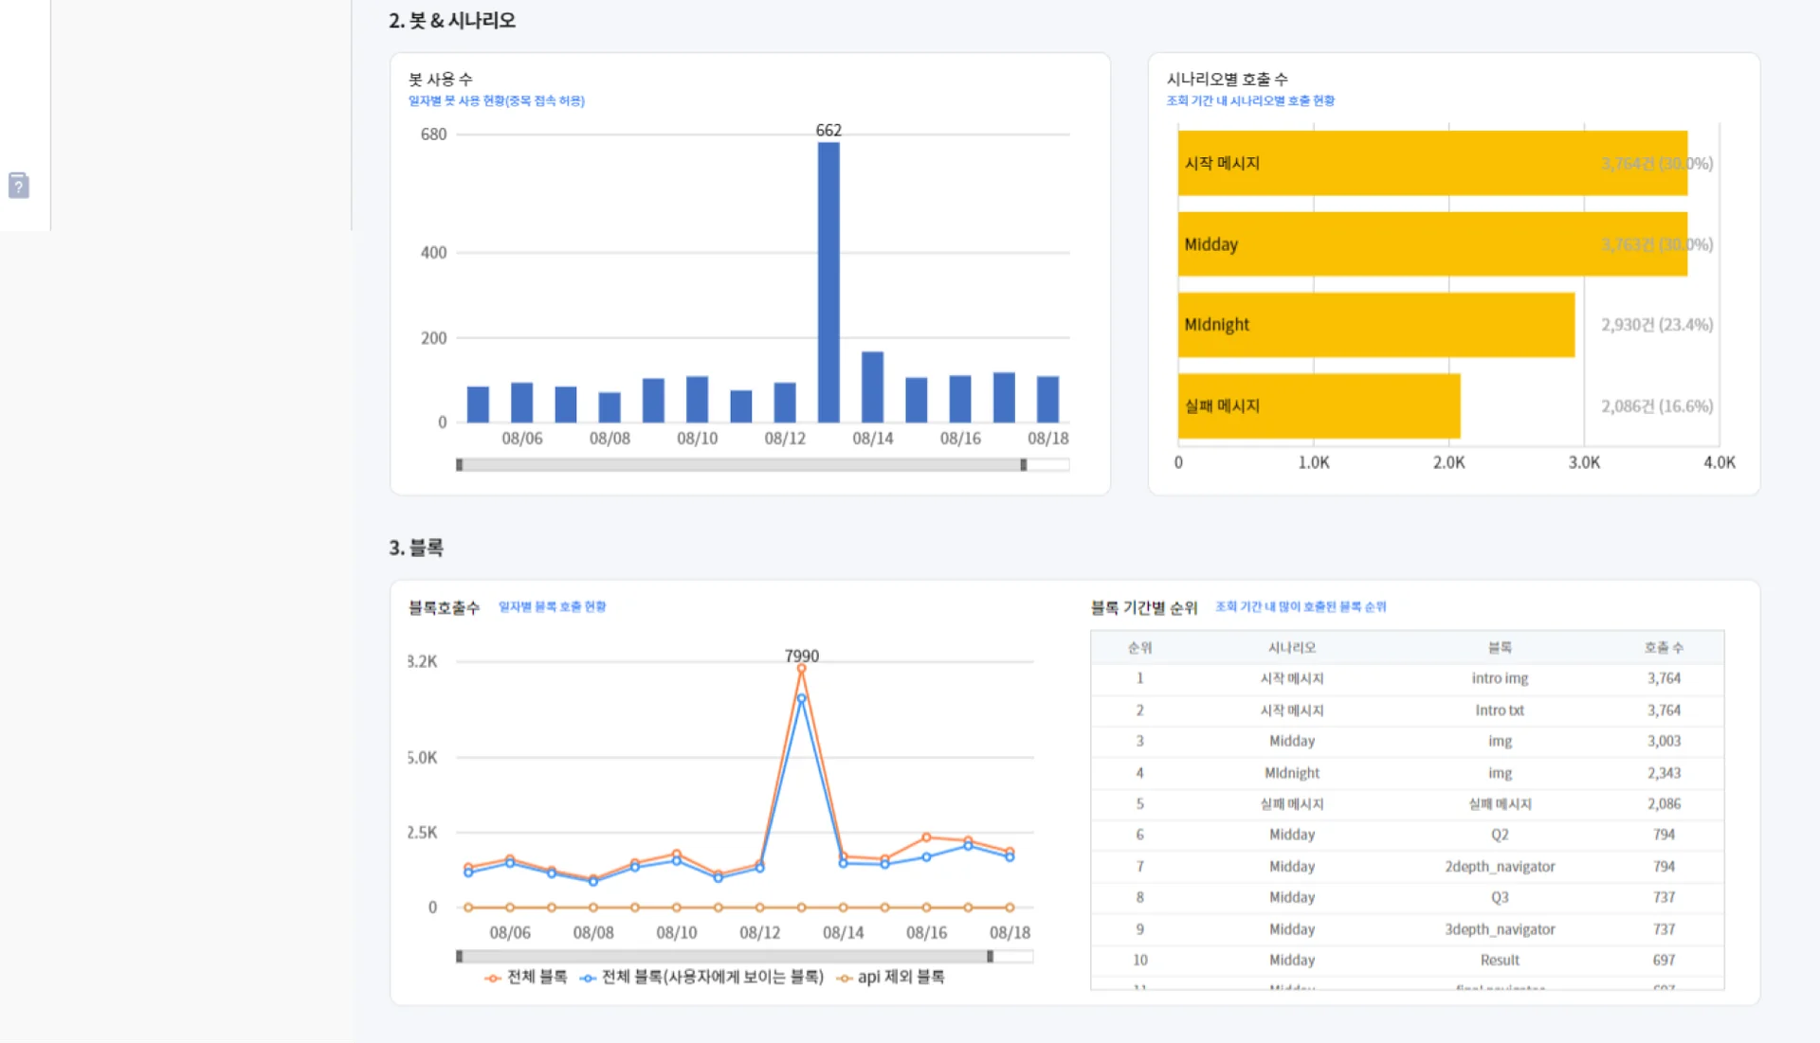Click left handle of 블록호출수 range slider
1820x1043 pixels.
tap(460, 957)
